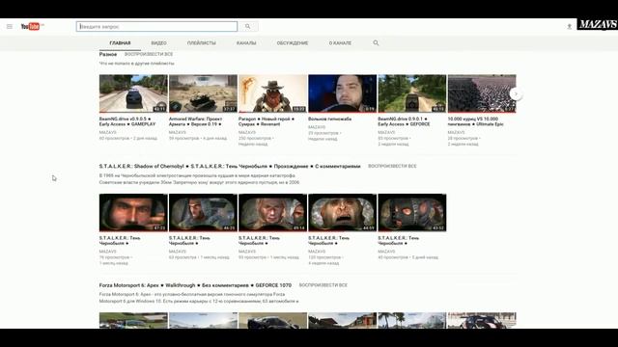The height and width of the screenshot is (347, 618).
Task: Click Воспроизвести все for S.T.A.L.K.E.R. playlist
Action: click(x=392, y=166)
